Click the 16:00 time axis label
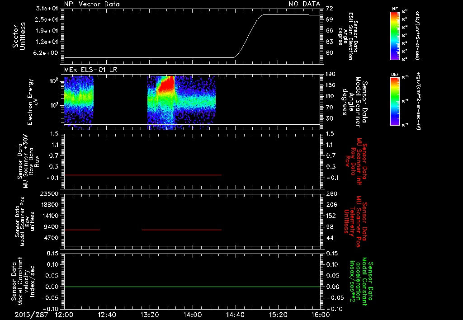This screenshot has width=463, height=320. tap(321, 315)
